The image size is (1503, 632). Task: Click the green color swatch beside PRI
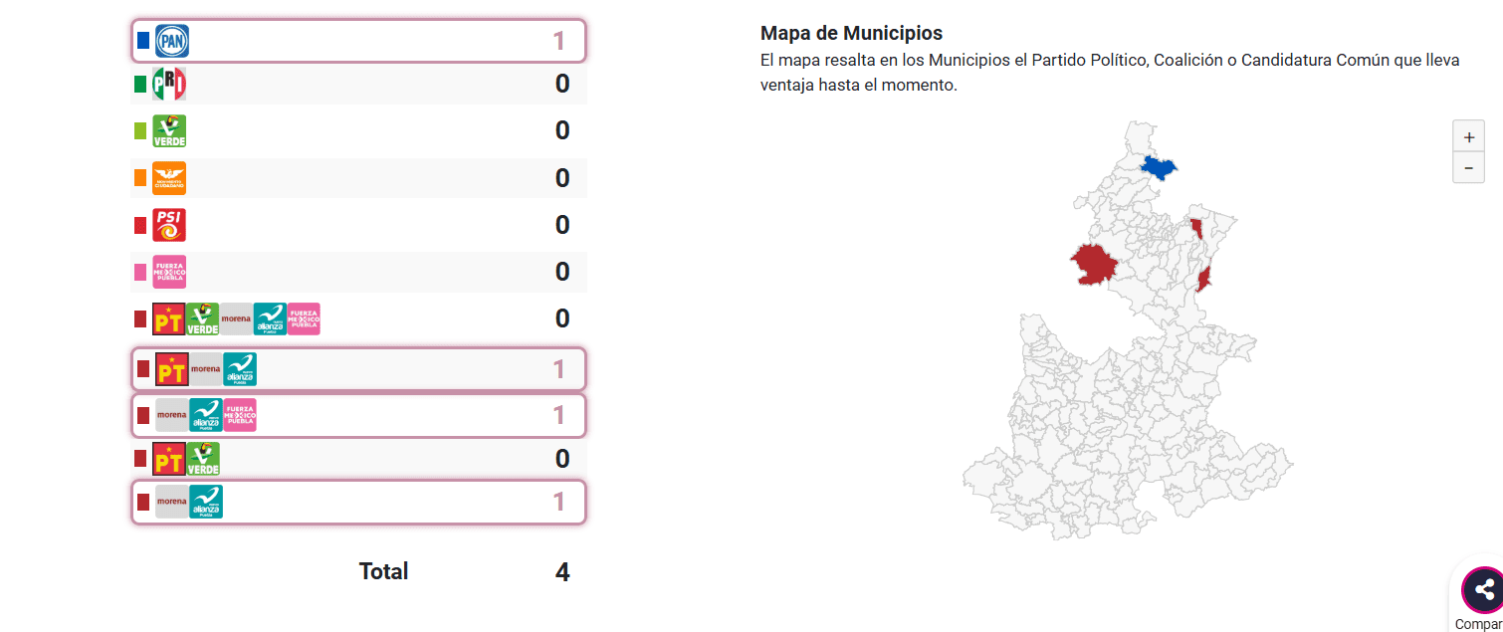coord(140,85)
